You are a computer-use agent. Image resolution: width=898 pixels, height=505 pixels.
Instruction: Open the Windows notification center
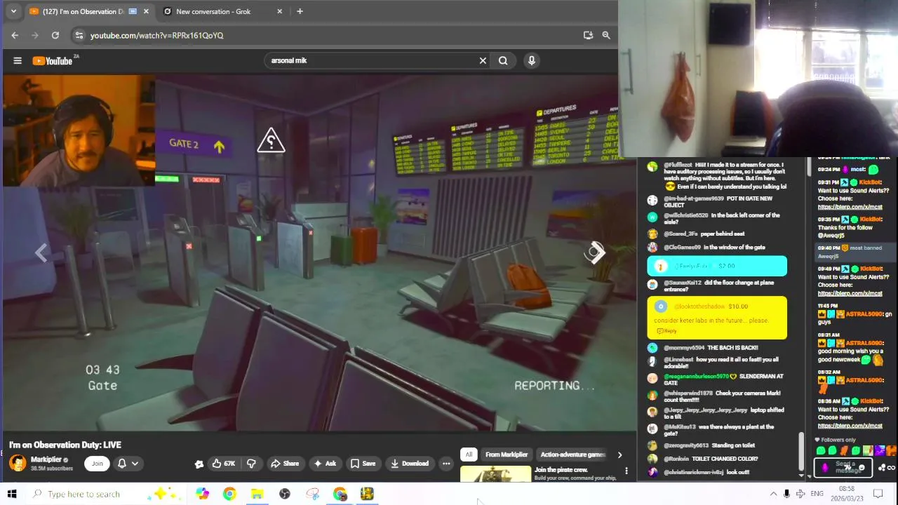[878, 494]
